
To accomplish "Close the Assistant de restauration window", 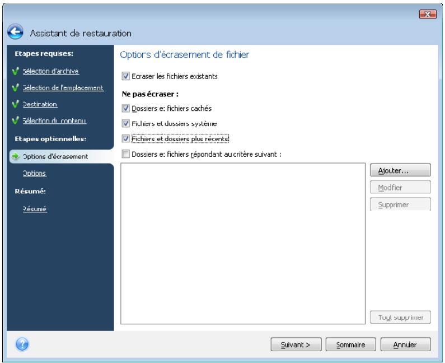I will point(428,14).
